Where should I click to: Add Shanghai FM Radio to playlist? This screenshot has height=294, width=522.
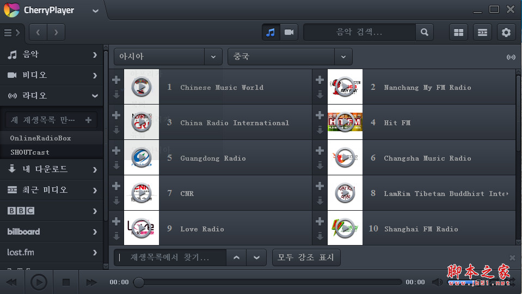[320, 221]
